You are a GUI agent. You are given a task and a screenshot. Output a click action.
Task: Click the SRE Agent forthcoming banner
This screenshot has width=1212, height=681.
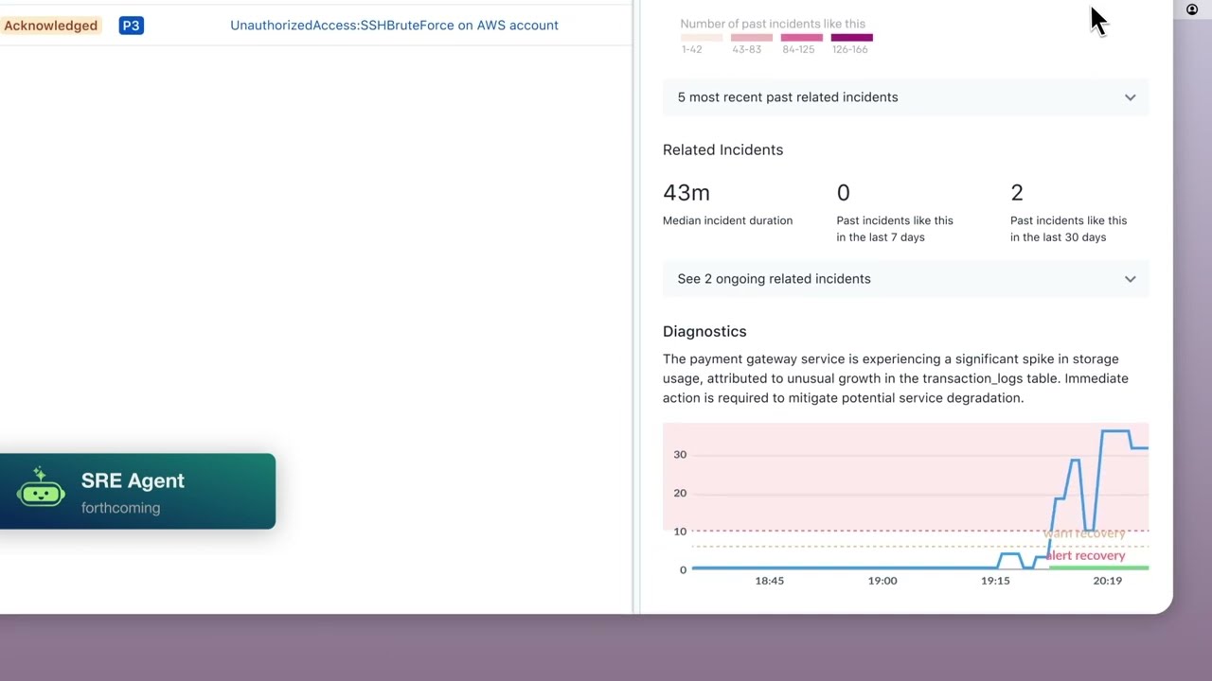[x=137, y=491]
